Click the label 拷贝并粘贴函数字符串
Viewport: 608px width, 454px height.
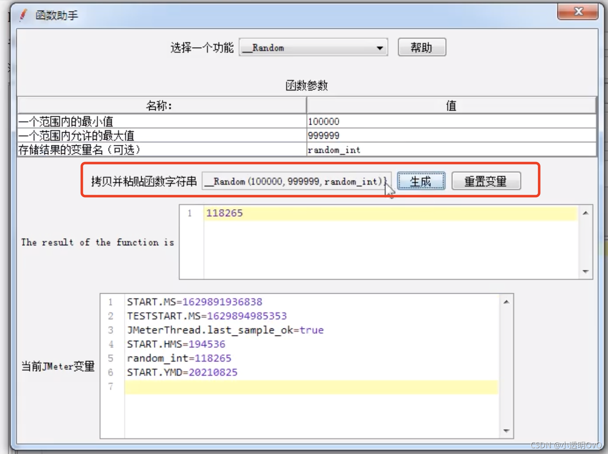144,181
